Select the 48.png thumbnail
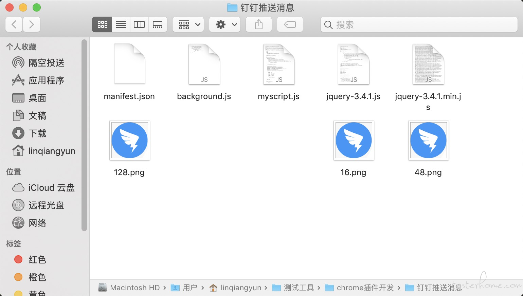 [428, 140]
